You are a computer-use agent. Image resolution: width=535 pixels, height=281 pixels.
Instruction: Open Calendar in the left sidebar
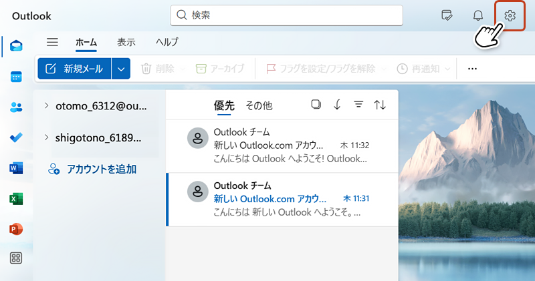coord(16,77)
